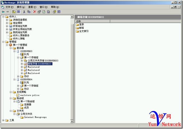Click the Forward arrow toolbar button
Screen dimensions: 183x129
click(x=8, y=12)
